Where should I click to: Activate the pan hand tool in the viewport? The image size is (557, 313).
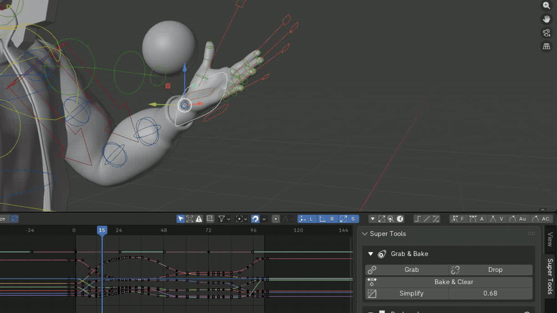coord(546,19)
